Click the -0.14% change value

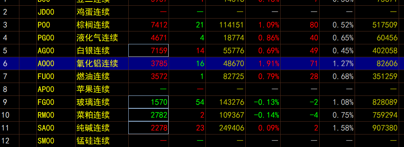click(267, 115)
